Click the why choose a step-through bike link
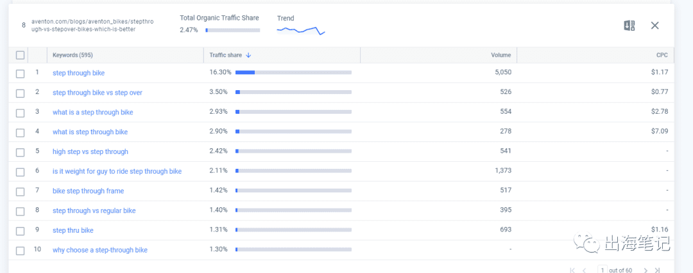Screen dimensions: 693x273 coord(100,250)
